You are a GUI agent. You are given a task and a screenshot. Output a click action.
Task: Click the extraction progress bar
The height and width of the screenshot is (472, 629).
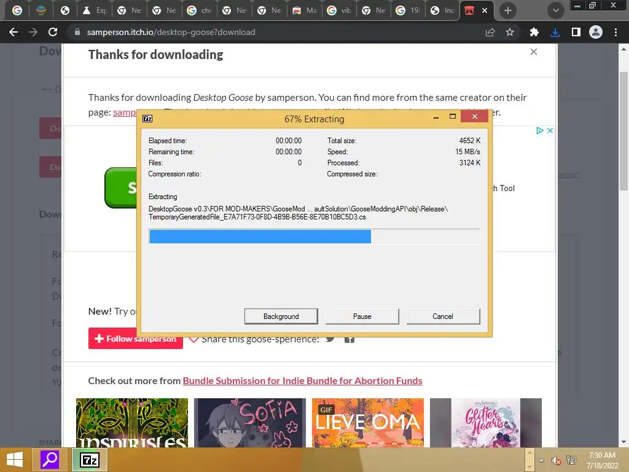point(314,237)
